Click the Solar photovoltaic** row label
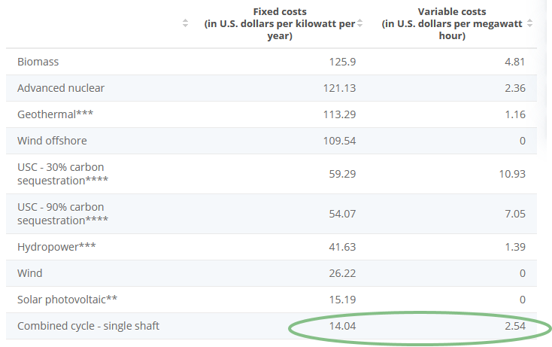This screenshot has height=347, width=552. click(x=68, y=300)
